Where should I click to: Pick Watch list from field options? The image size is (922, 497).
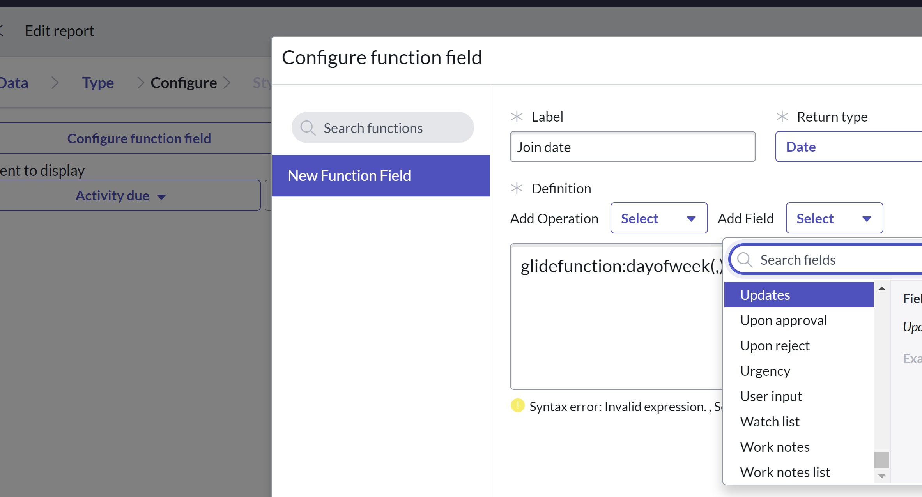[x=770, y=422]
